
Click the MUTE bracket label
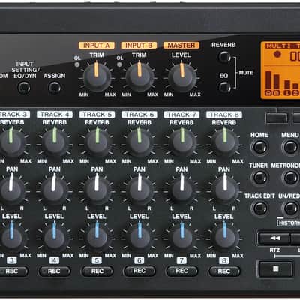click(246, 73)
